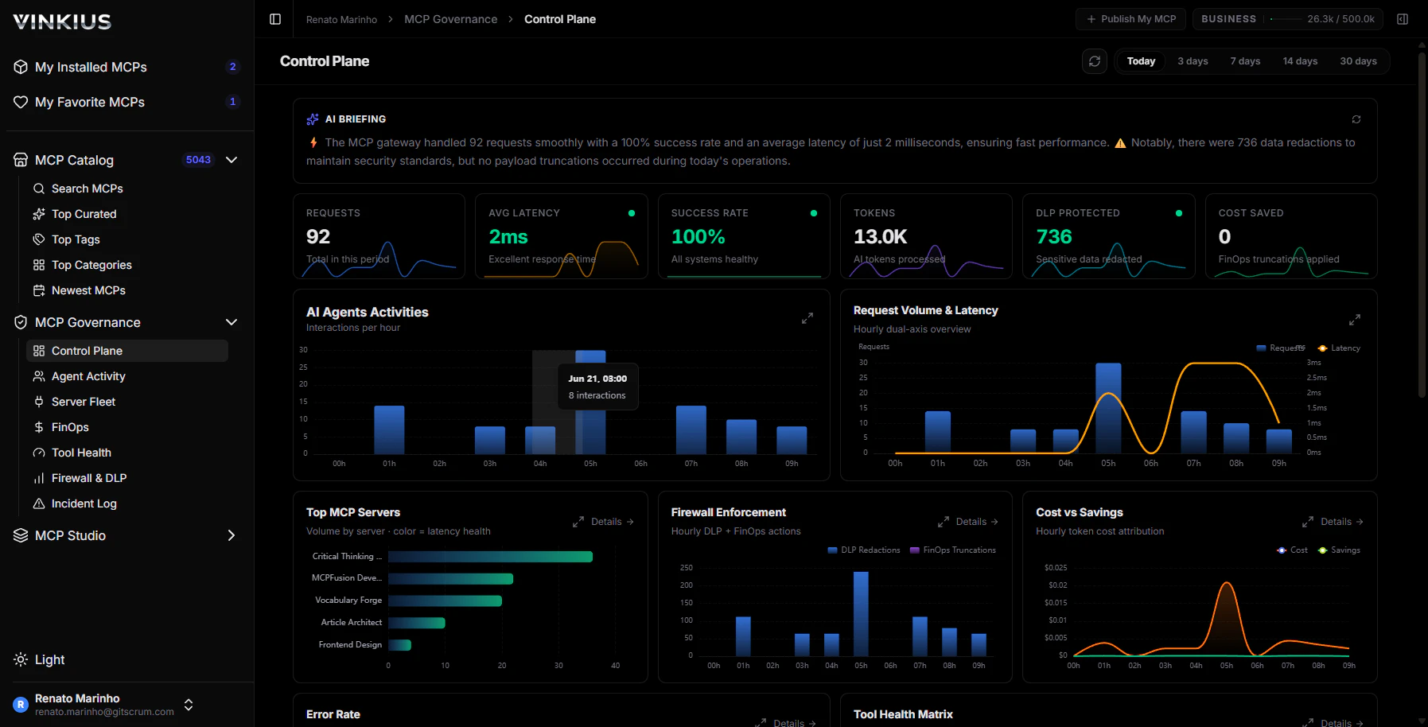Click the Top Tags tag icon
The image size is (1428, 727).
(x=38, y=239)
